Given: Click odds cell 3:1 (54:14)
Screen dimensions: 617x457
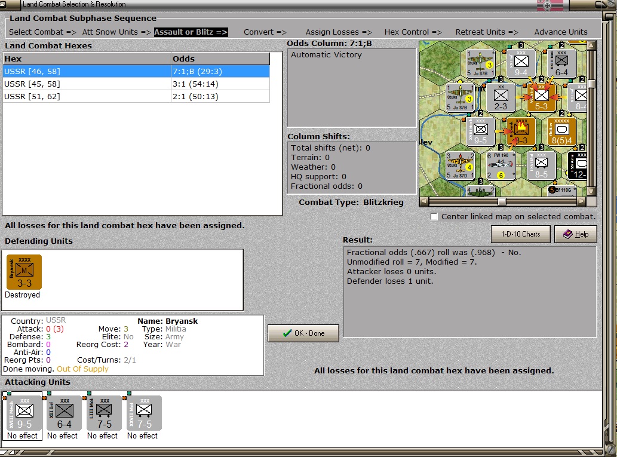Looking at the screenshot, I should click(220, 84).
